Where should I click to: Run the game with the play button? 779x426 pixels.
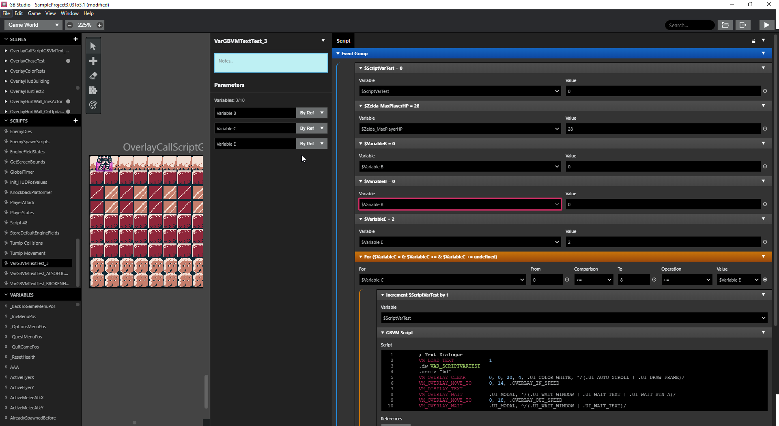(767, 25)
